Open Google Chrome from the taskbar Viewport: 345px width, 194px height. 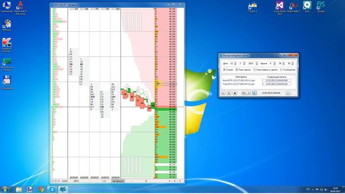tap(41, 189)
